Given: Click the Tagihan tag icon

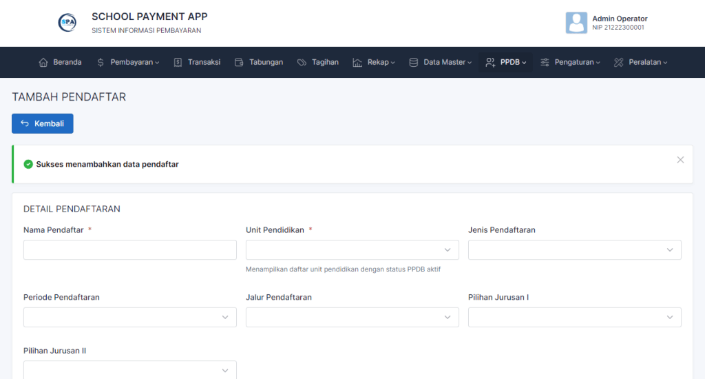Looking at the screenshot, I should pyautogui.click(x=302, y=62).
